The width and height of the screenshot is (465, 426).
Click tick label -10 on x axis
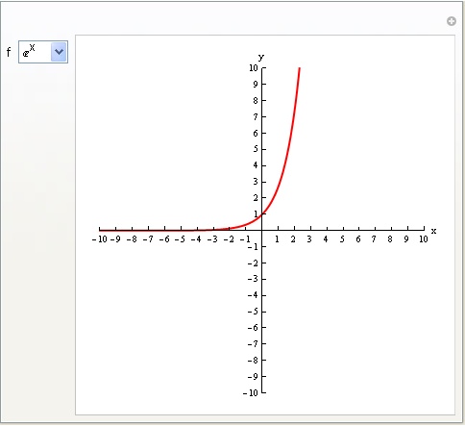coord(100,239)
